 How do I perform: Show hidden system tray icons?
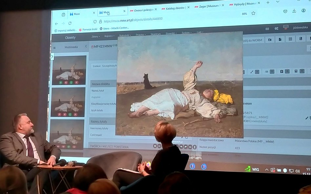point(267,170)
